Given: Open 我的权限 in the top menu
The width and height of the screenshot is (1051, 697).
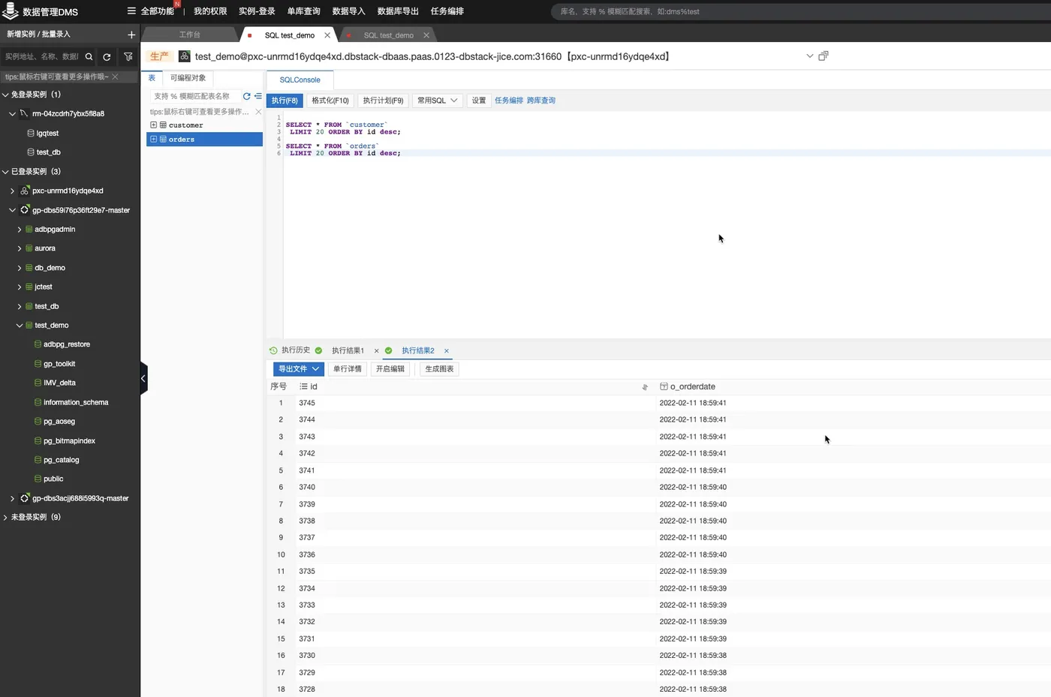Looking at the screenshot, I should [x=210, y=11].
